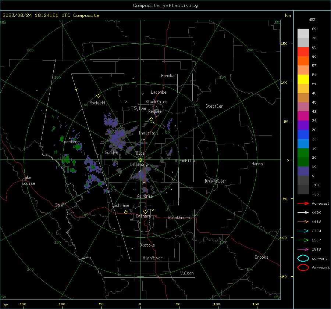Viewport: 331px width, 309px height.
Task: Select the yellow diamond marker above Calgary
Action: [x=145, y=212]
